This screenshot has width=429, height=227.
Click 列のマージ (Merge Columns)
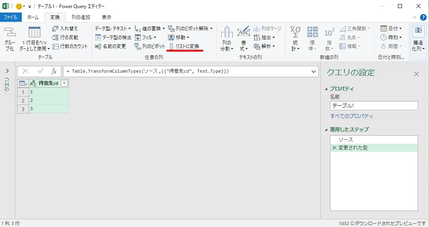tap(267, 28)
